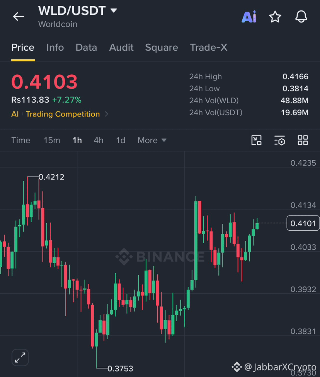Tap the 0.3932 price axis label

pos(303,289)
